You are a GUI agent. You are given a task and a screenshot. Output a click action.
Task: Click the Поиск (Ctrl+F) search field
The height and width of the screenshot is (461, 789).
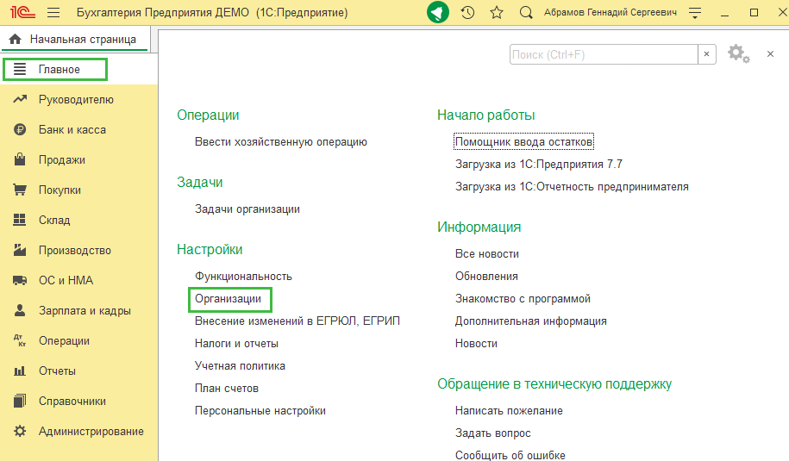point(602,54)
